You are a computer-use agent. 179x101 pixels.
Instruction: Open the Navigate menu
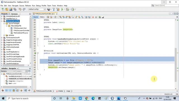tap(15, 6)
